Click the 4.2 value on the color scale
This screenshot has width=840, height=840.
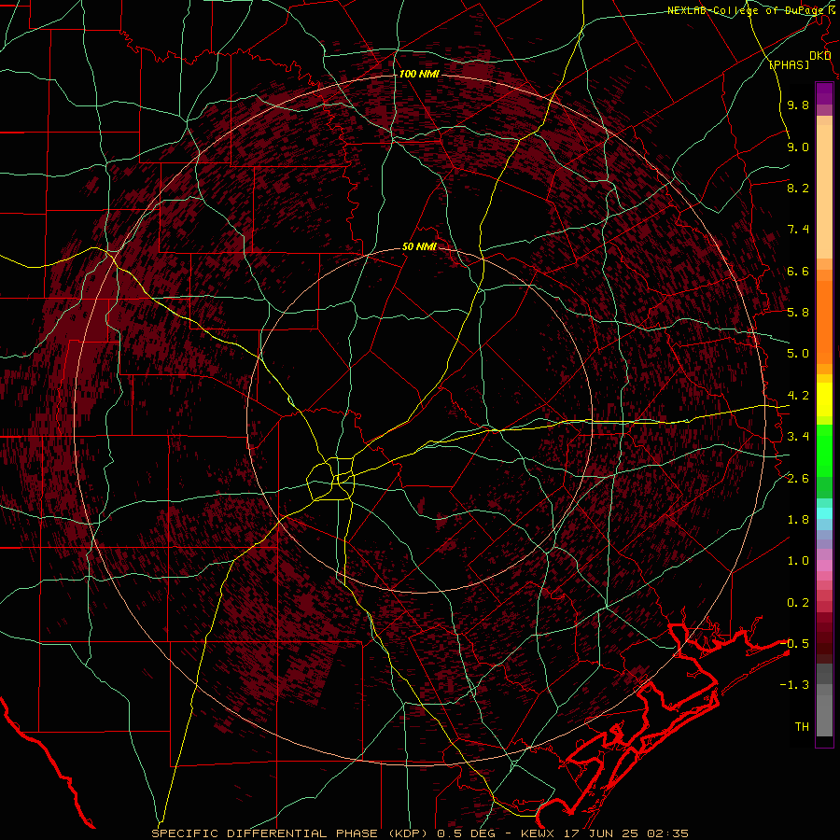(798, 396)
